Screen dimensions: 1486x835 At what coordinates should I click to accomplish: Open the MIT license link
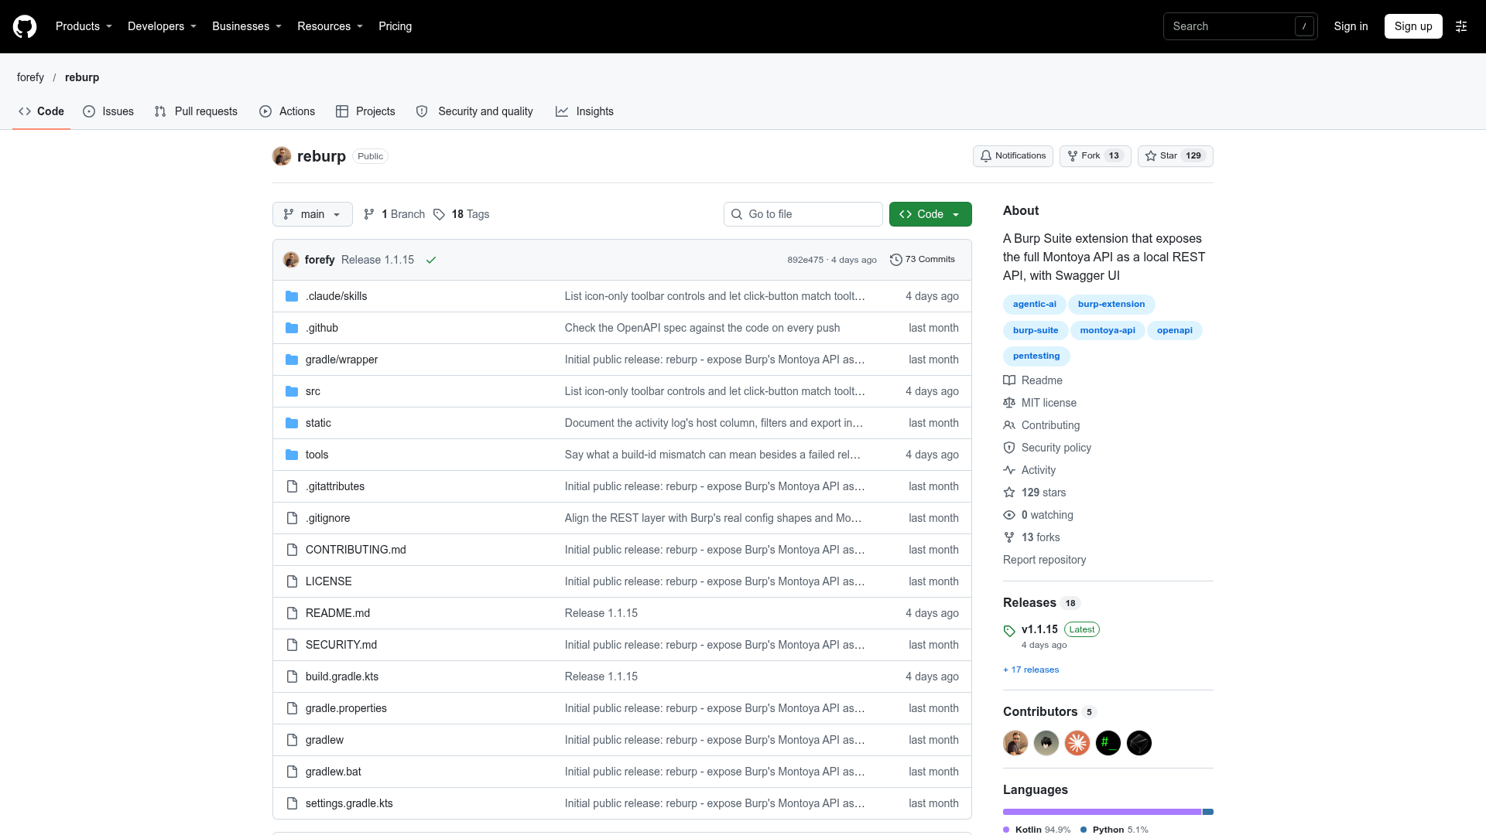pos(1040,403)
